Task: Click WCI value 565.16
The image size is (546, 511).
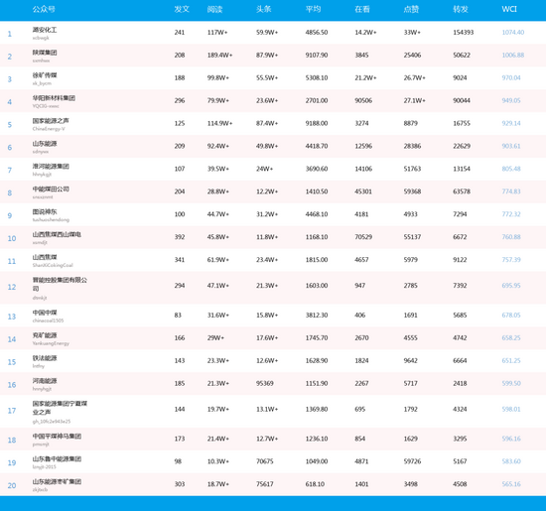Action: [x=511, y=484]
